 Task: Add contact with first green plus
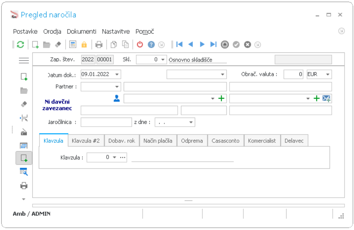222,98
